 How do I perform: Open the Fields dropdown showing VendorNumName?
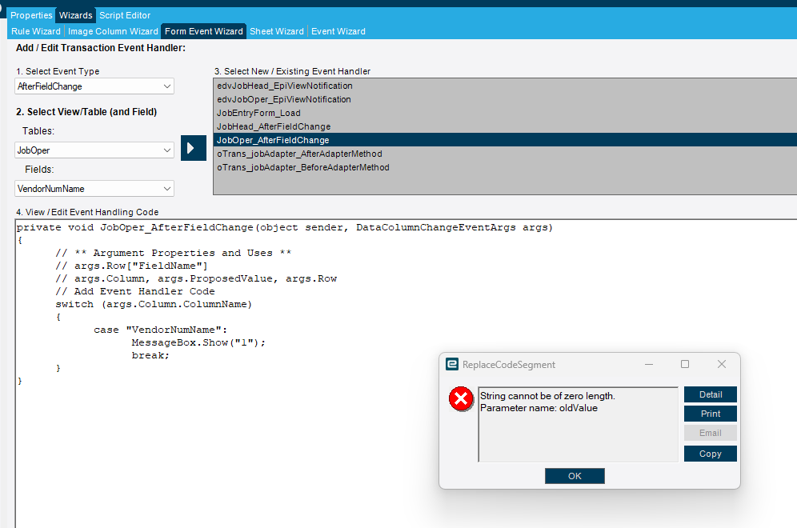tap(94, 189)
